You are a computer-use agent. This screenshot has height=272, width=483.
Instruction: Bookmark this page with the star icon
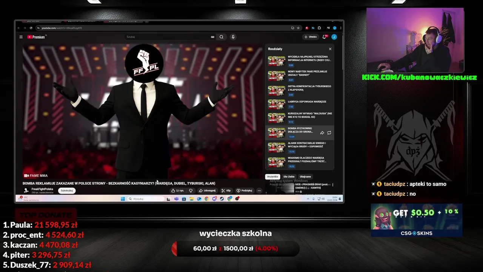pos(298,28)
